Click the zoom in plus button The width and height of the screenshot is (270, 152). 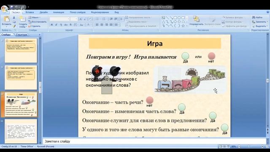coord(262,147)
